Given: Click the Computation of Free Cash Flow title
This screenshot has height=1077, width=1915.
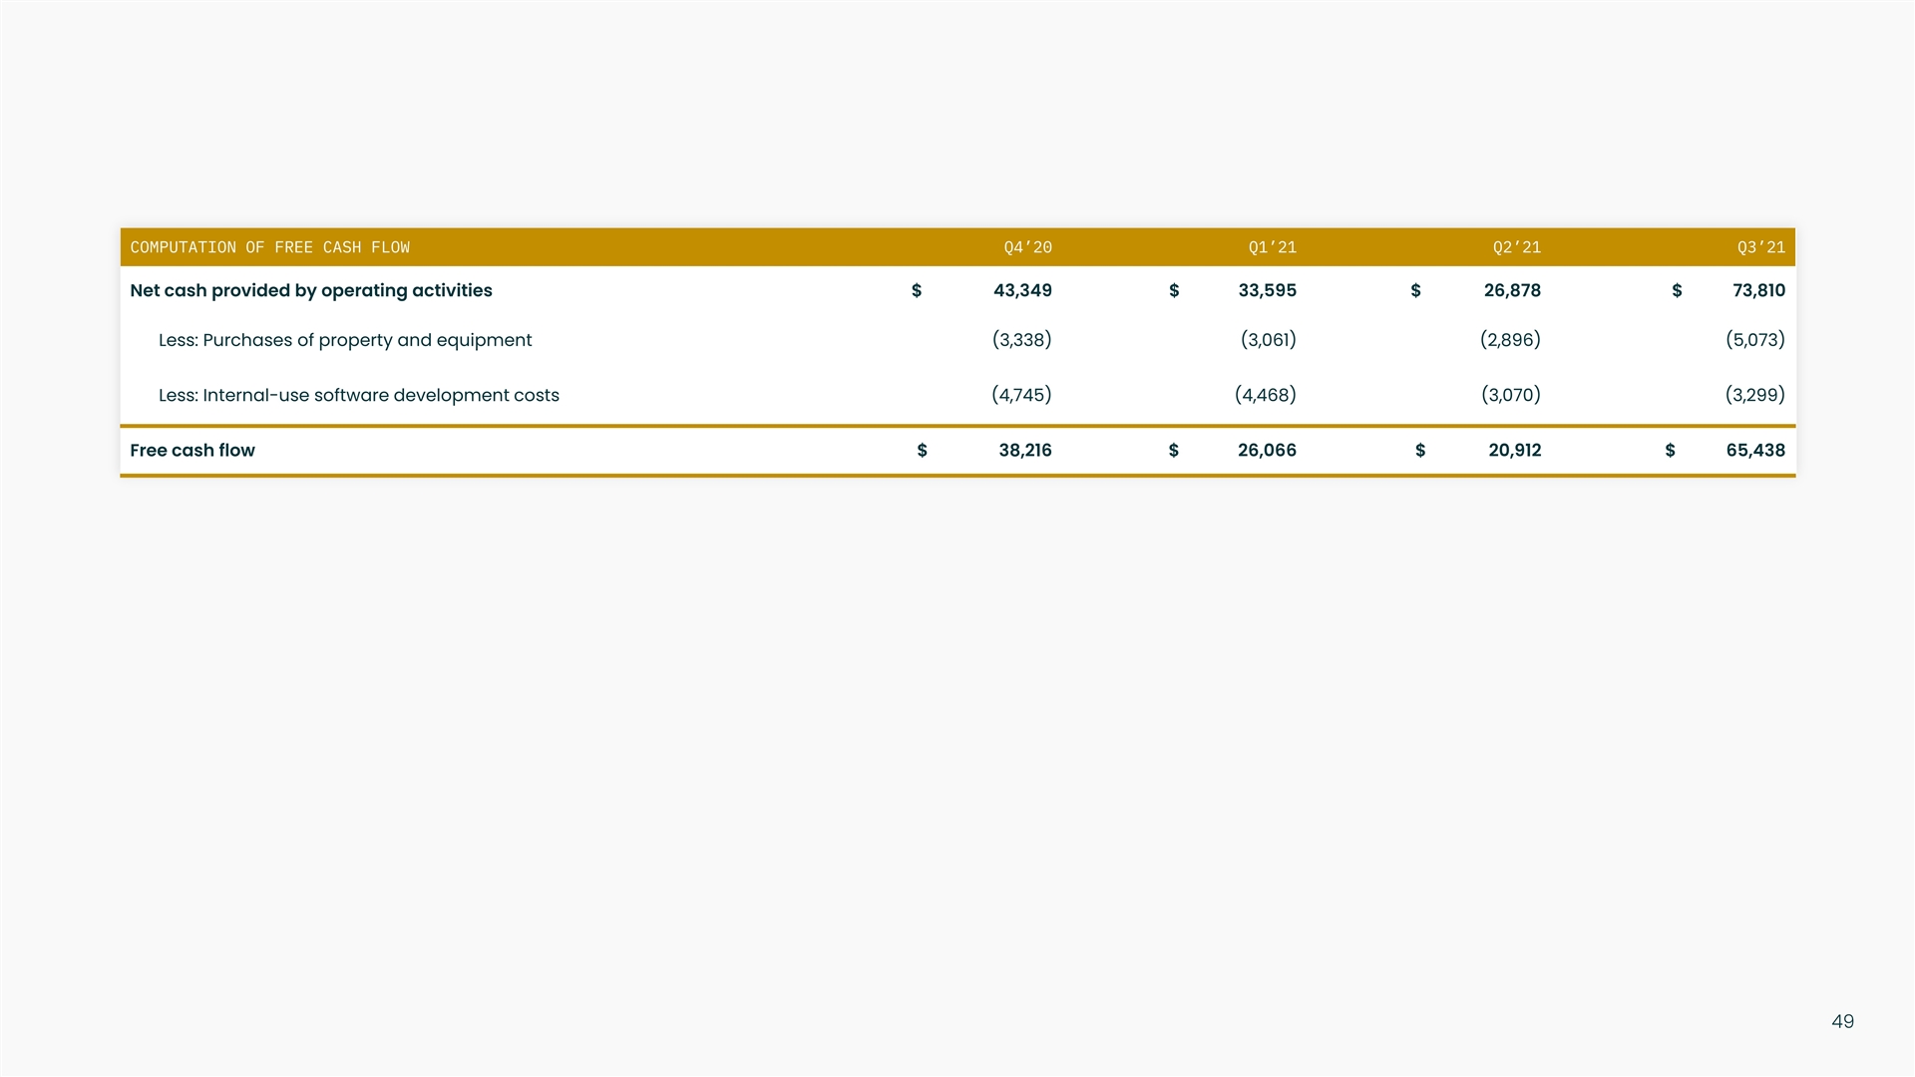Looking at the screenshot, I should [x=269, y=247].
